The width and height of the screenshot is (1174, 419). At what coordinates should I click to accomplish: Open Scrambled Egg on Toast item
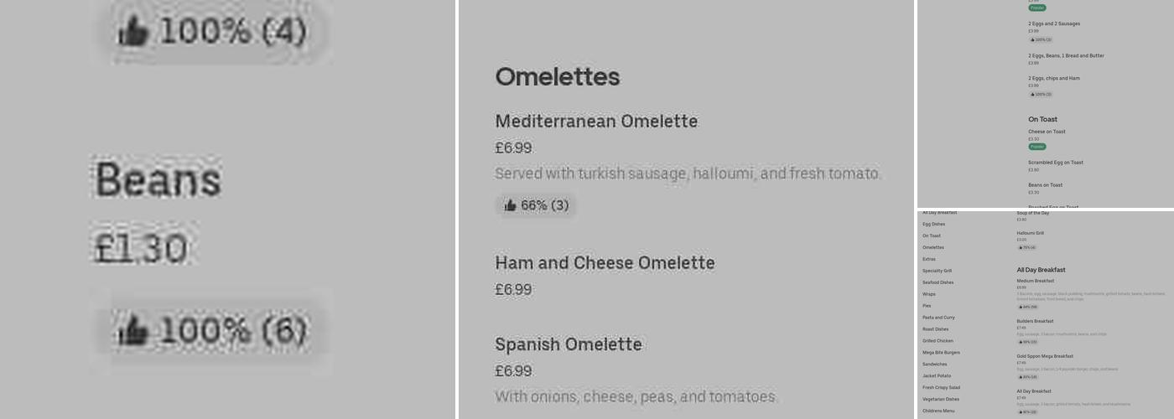(1056, 163)
